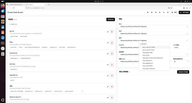Image resolution: width=192 pixels, height=103 pixels.
Task: Delete the modelscope provider
Action: click(112, 54)
